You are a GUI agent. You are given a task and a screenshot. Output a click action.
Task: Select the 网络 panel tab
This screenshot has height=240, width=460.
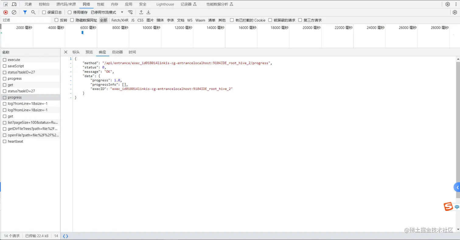pyautogui.click(x=86, y=4)
